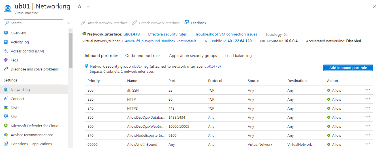Click Add inbound port rule button

click(x=348, y=68)
